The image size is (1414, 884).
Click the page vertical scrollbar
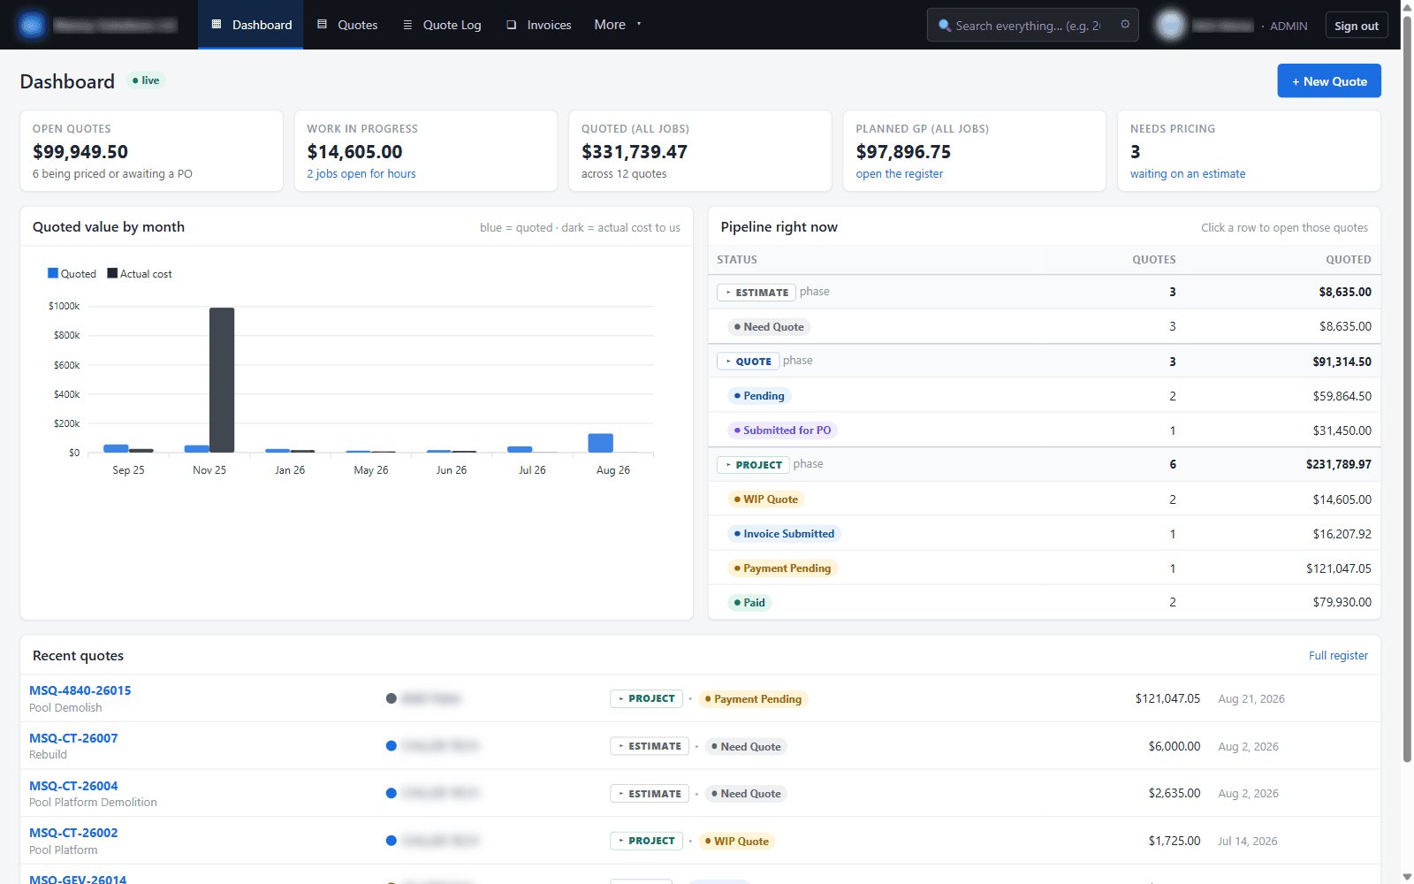coord(1407,389)
